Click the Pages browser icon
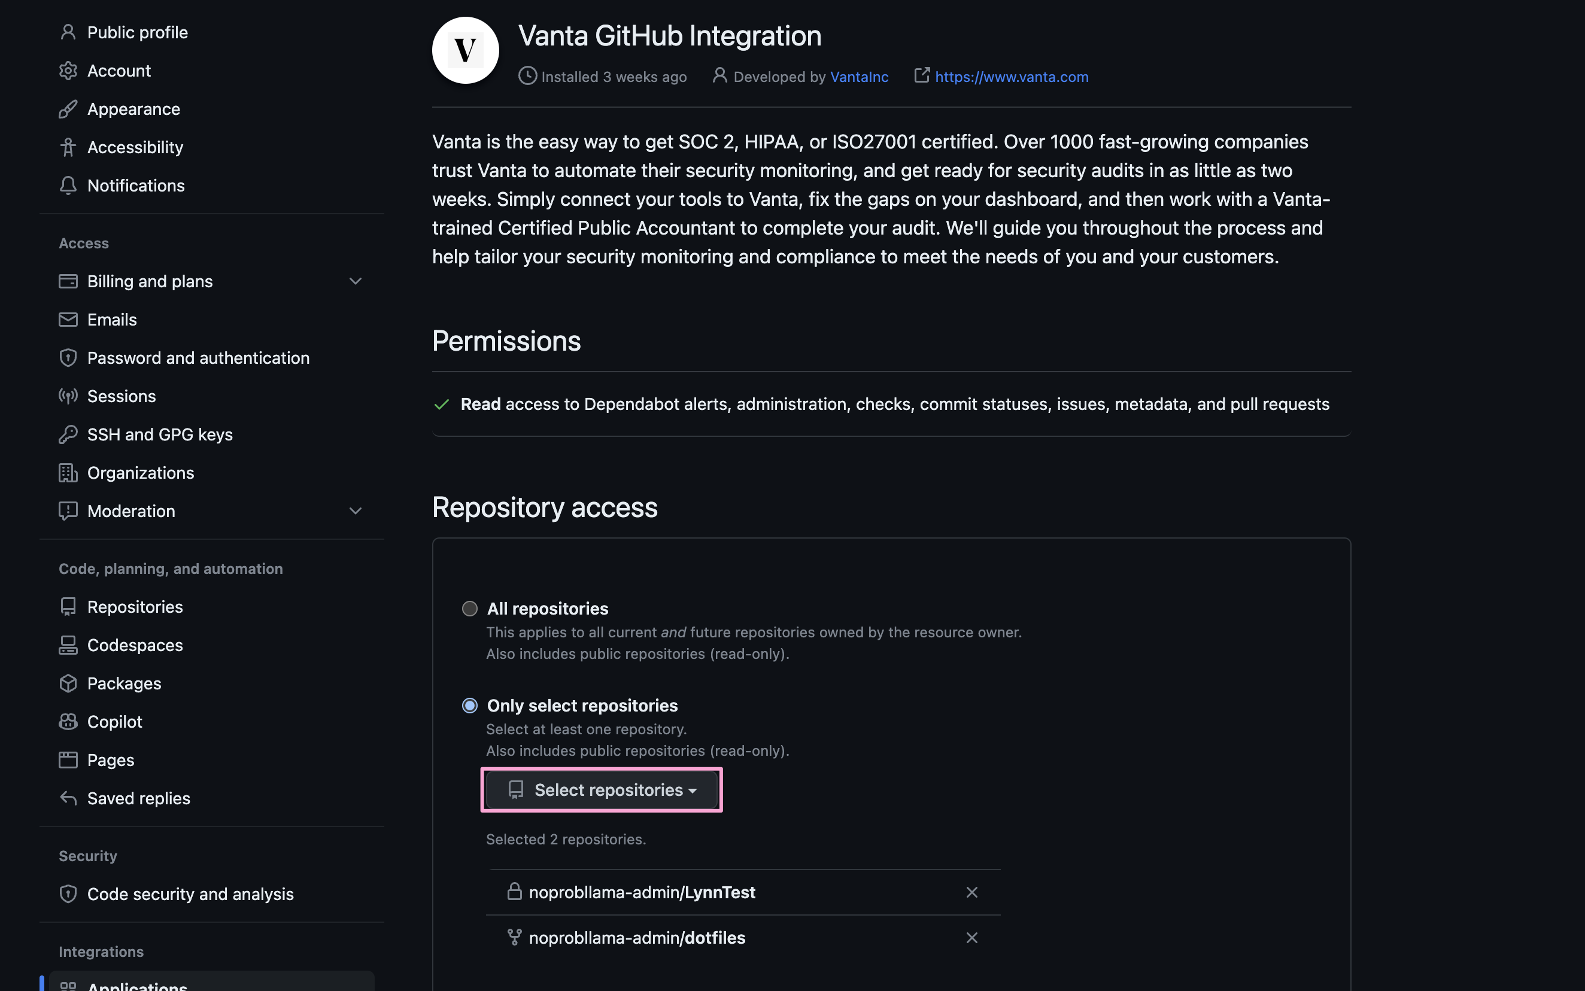The height and width of the screenshot is (991, 1585). 68,759
